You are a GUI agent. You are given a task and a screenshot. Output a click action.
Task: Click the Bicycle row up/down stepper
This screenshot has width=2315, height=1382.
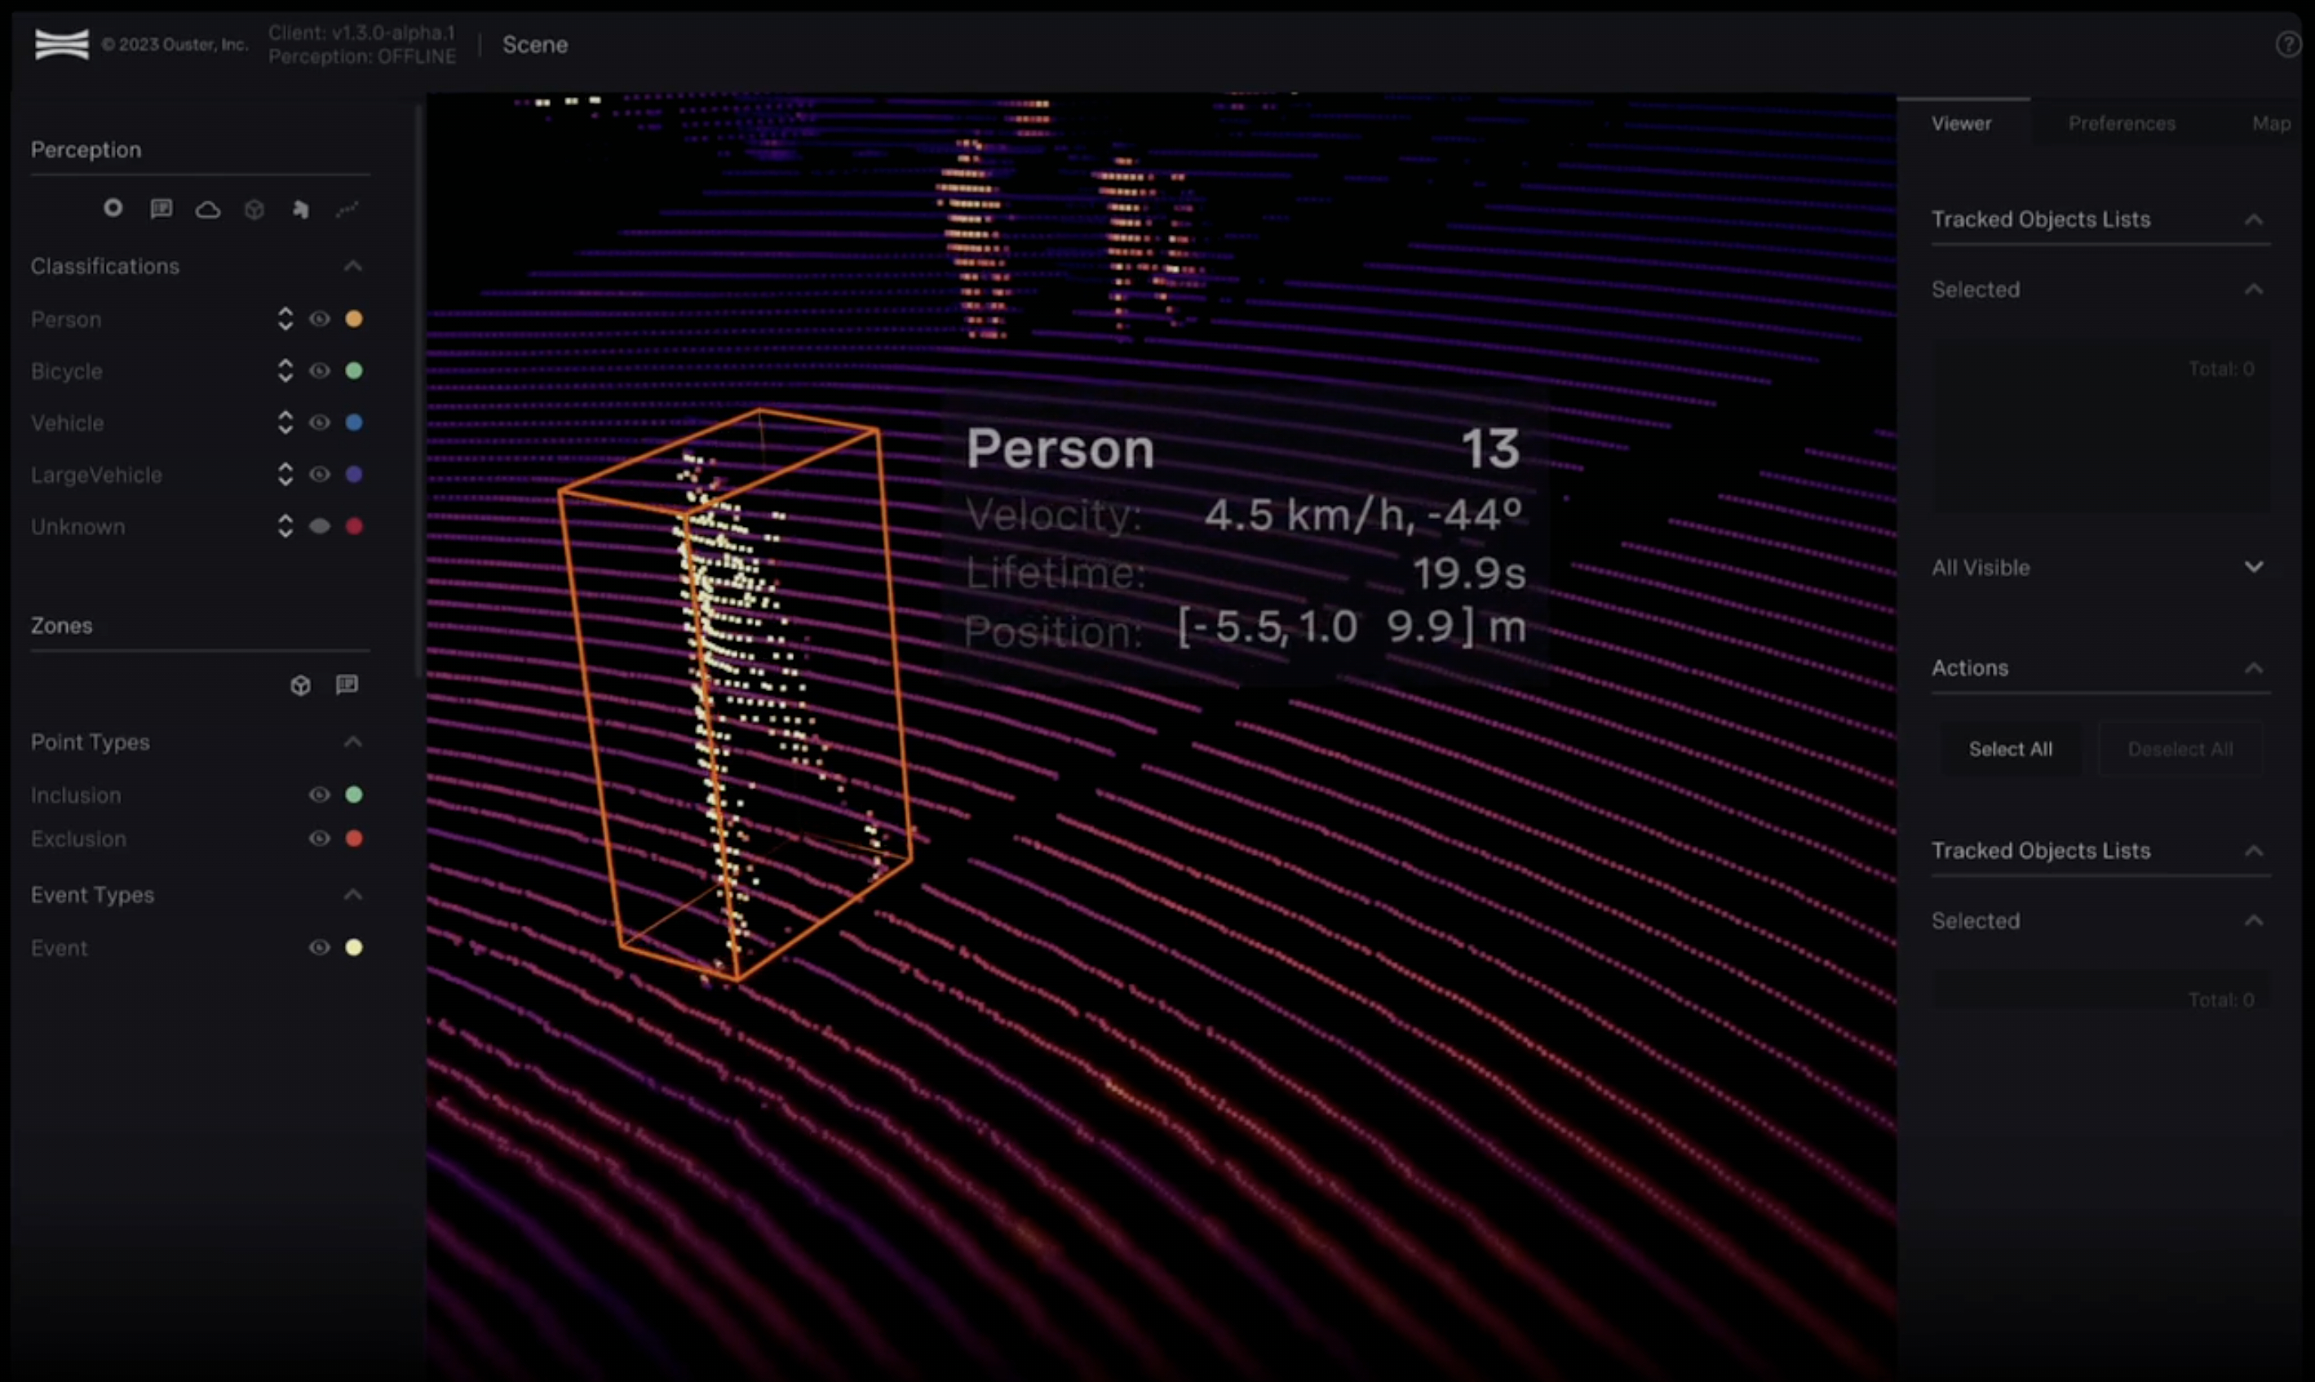click(x=285, y=370)
